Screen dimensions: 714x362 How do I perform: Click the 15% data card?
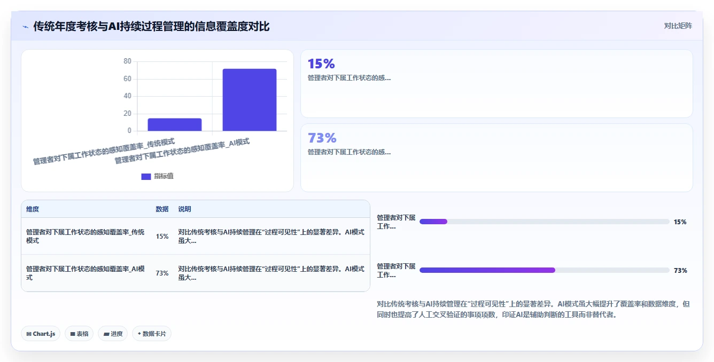(x=496, y=83)
